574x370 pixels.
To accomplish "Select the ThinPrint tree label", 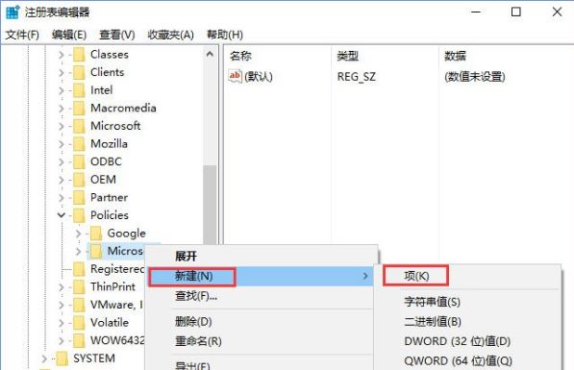I will tap(112, 287).
